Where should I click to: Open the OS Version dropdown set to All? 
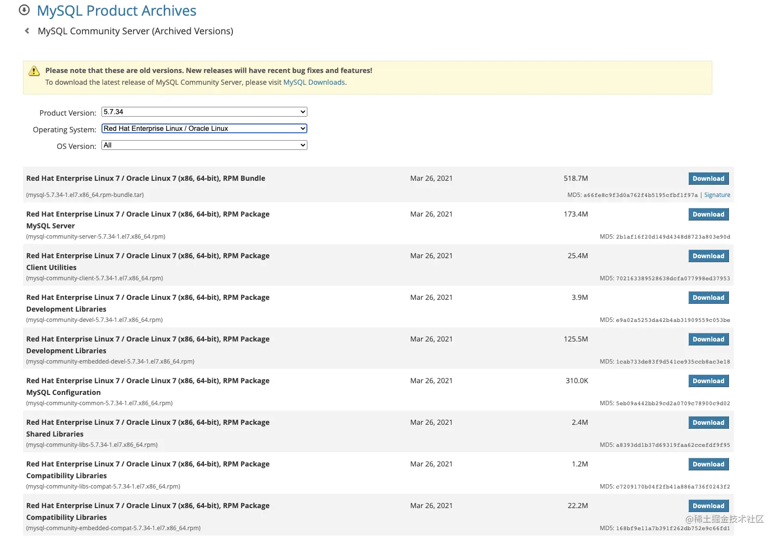(x=204, y=145)
